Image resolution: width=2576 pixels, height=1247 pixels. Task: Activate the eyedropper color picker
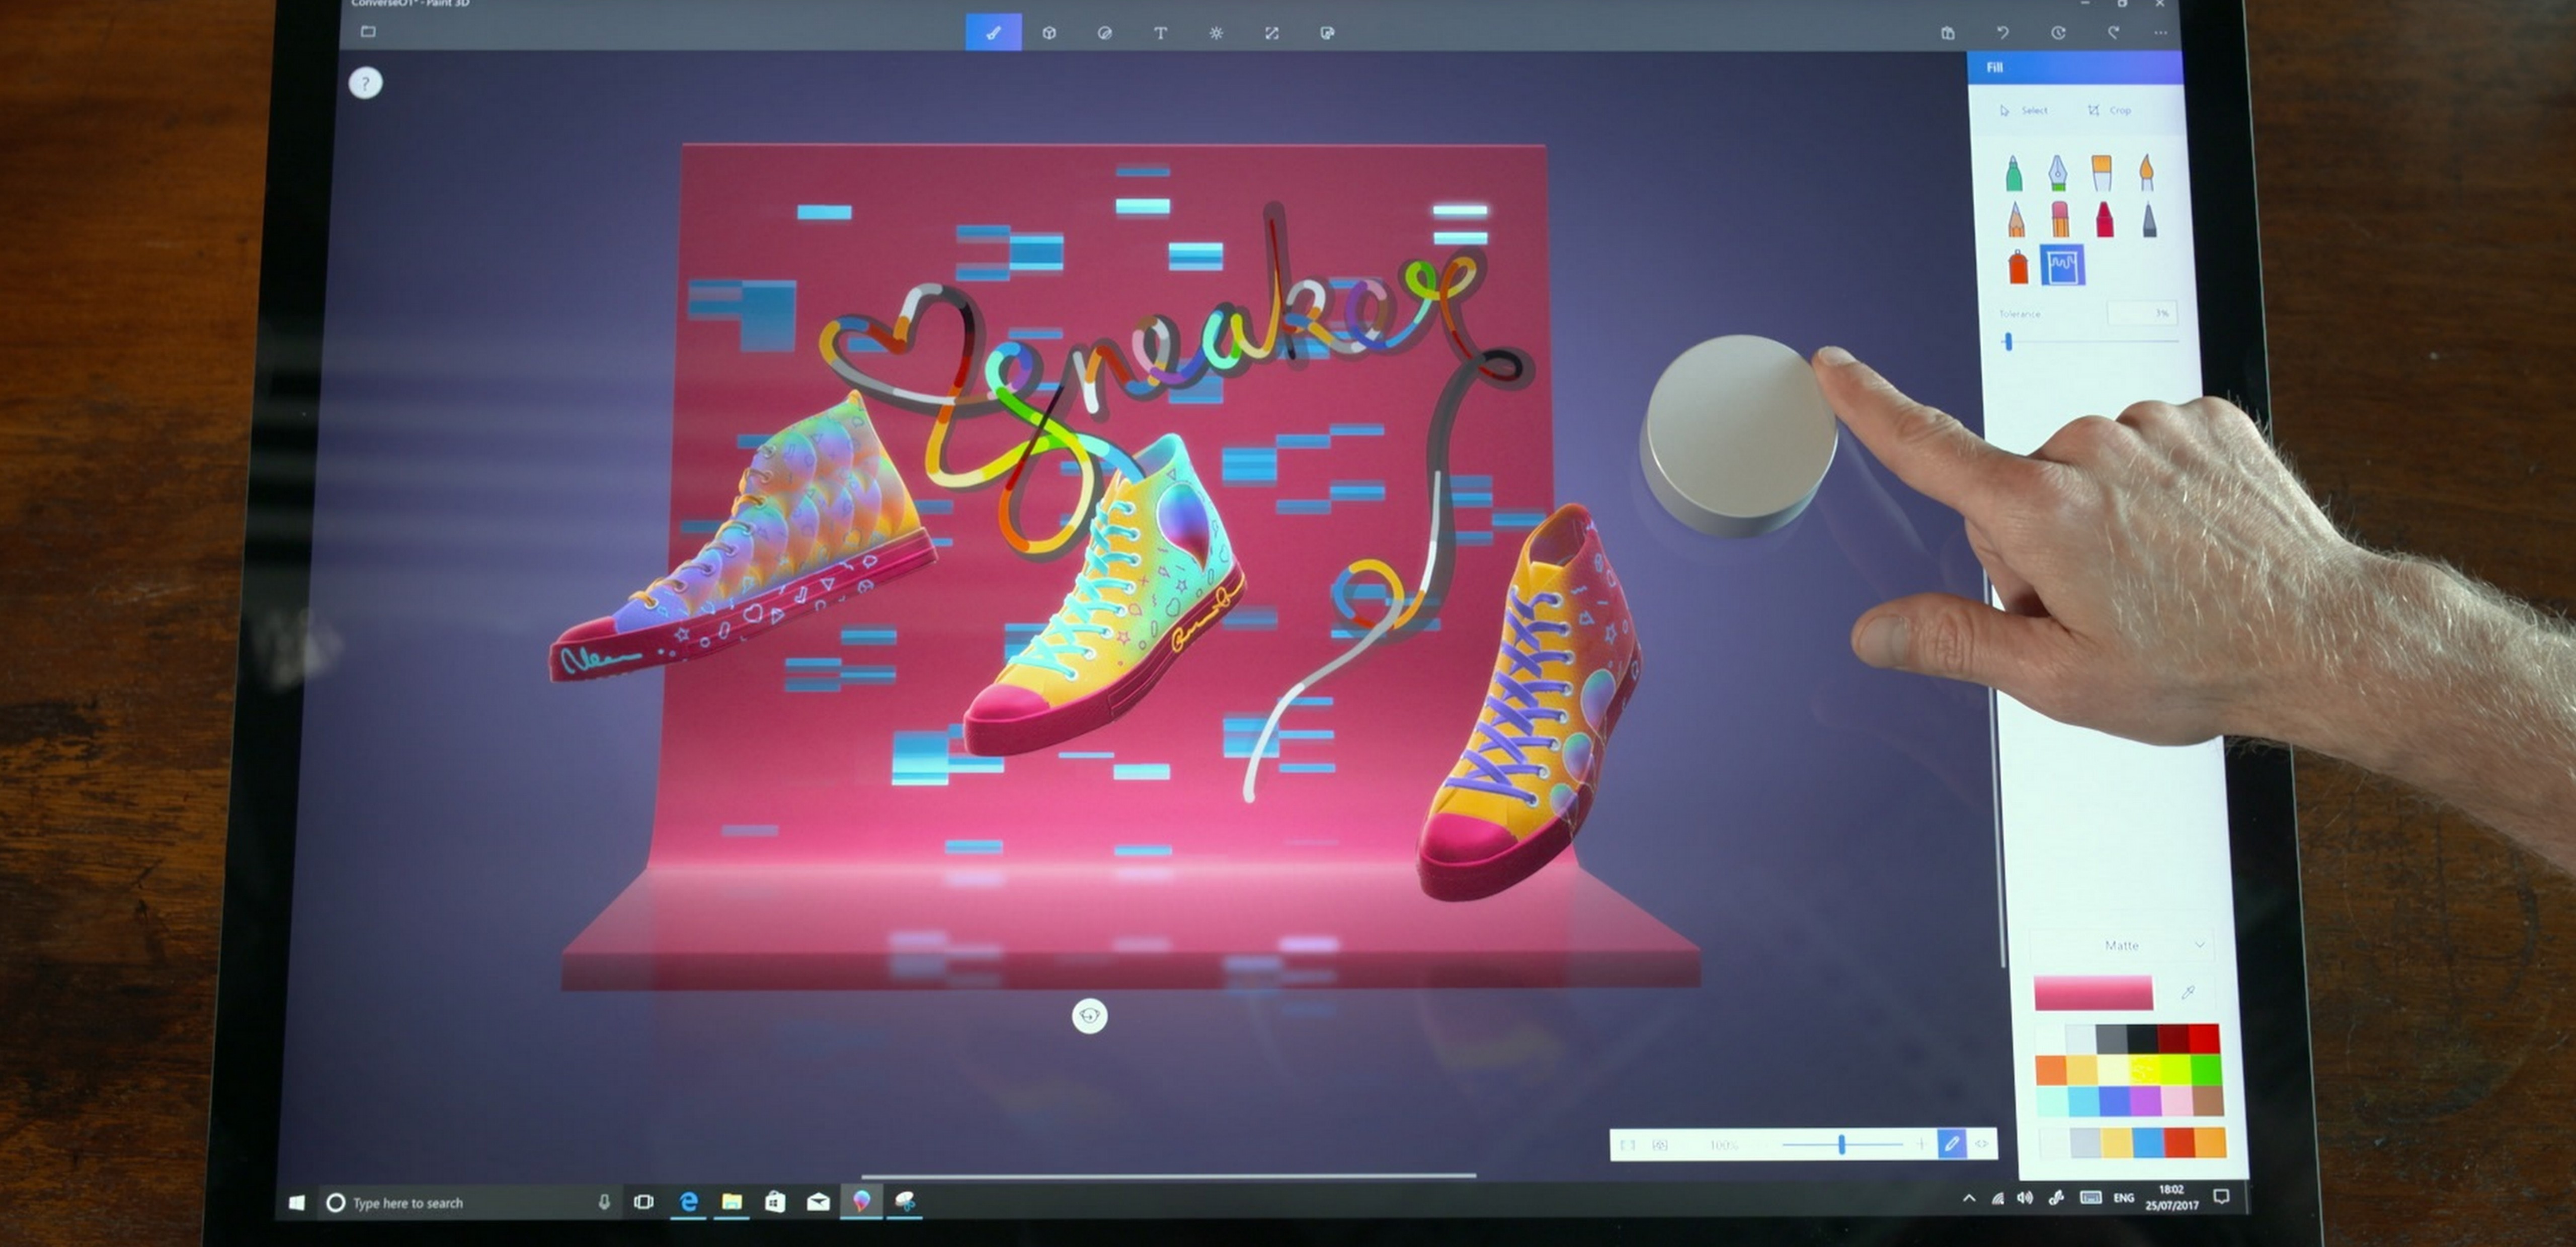(x=2188, y=992)
